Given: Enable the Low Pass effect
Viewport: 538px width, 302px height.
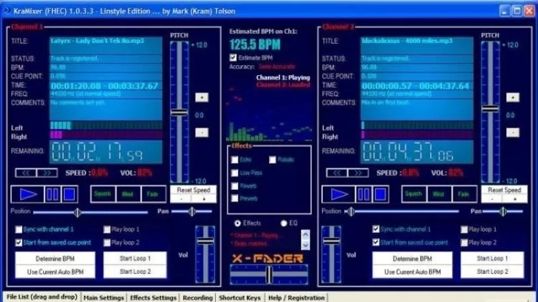Looking at the screenshot, I should click(235, 173).
